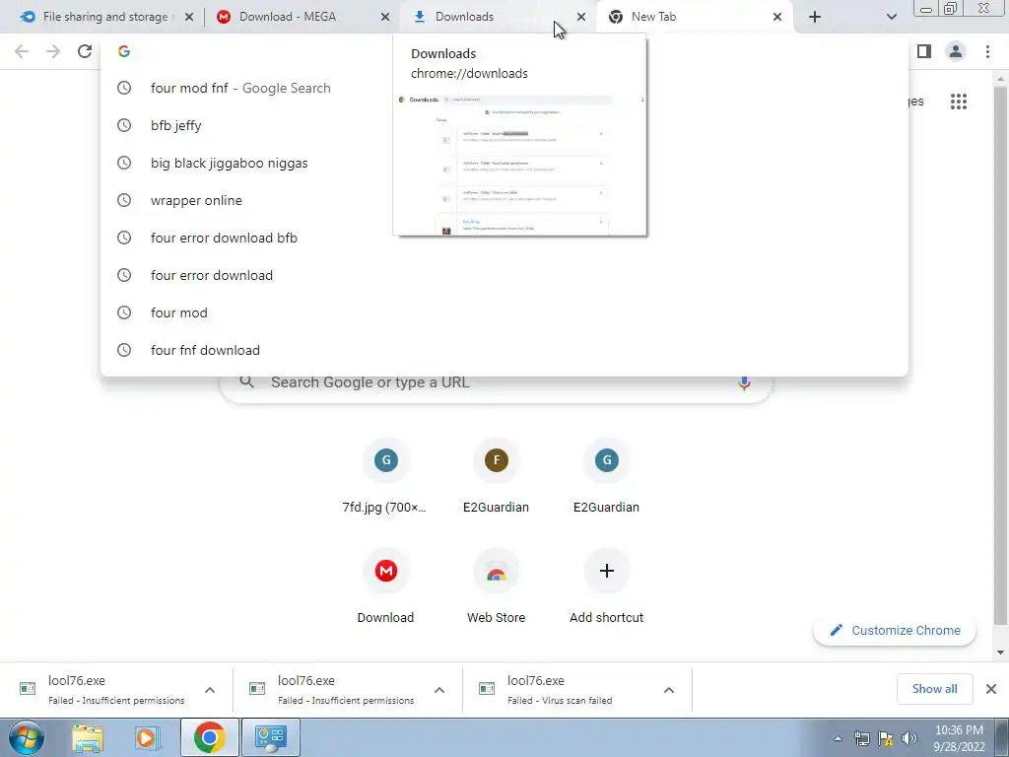Open Windows Explorer from the taskbar

click(88, 737)
